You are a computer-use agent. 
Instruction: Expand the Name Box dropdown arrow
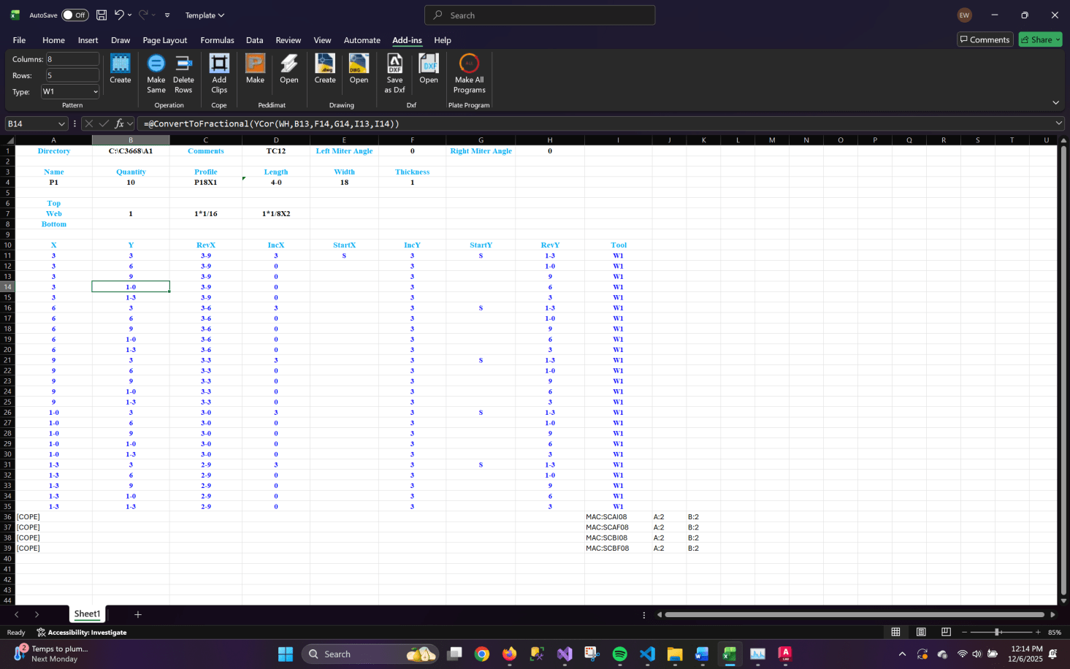click(x=61, y=124)
